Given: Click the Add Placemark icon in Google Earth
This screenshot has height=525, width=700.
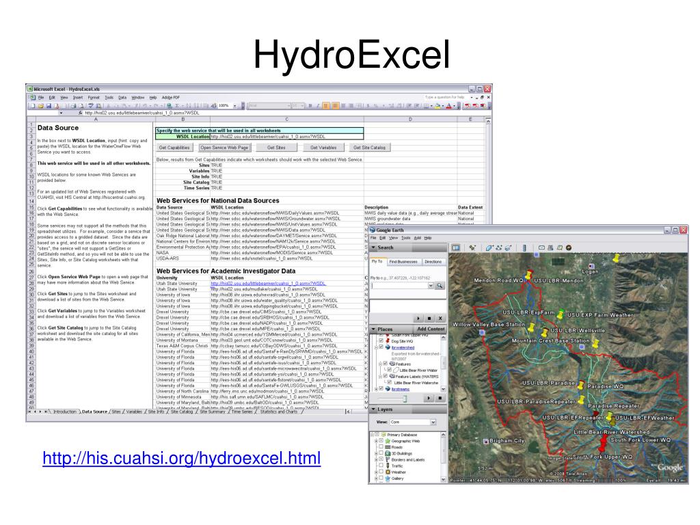Looking at the screenshot, I should coord(472,247).
